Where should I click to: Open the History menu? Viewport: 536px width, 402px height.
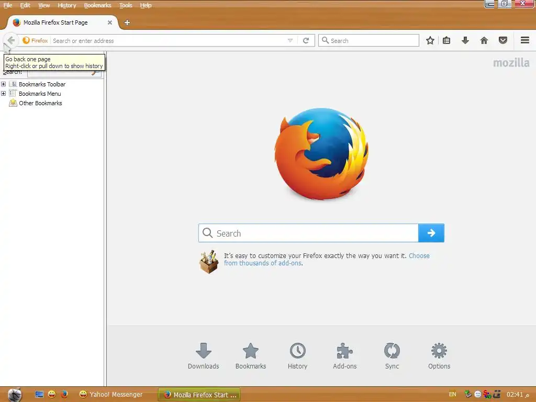tap(66, 5)
